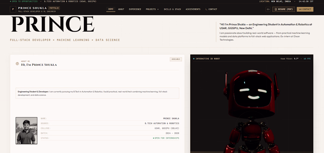Screen dimensions: 324x153
Task: Click the large PRINCE hero heading
Action: point(52,24)
